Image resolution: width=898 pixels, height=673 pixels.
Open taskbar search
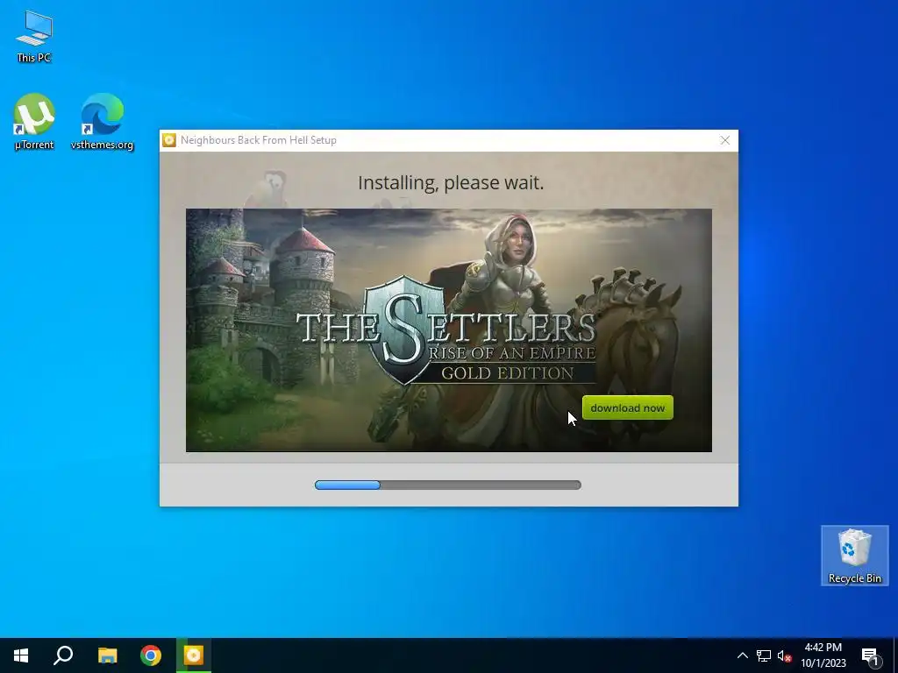[63, 655]
